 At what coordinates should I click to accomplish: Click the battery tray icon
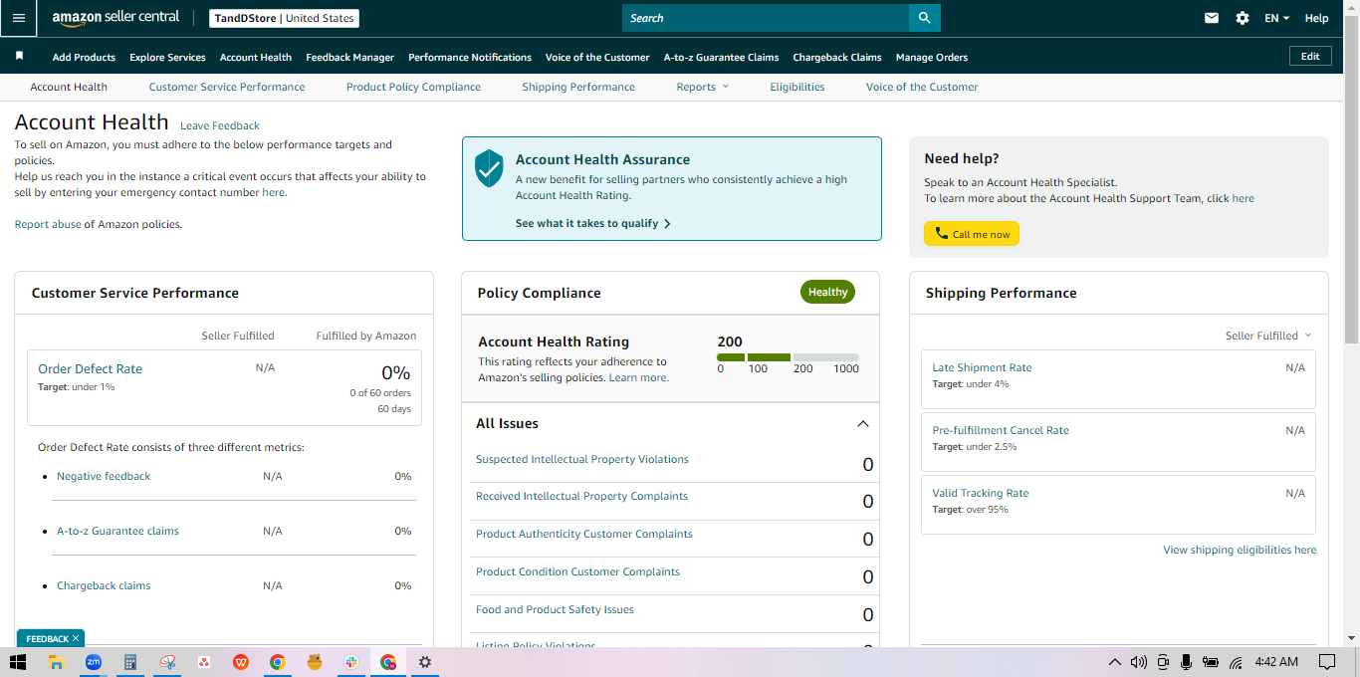1211,662
